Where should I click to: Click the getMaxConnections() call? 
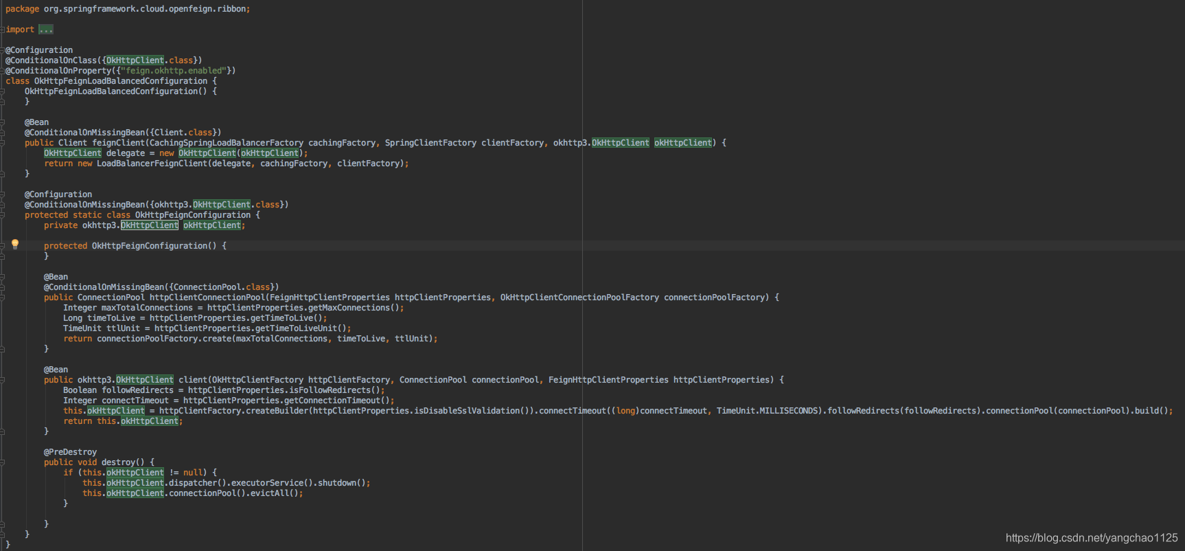(354, 308)
